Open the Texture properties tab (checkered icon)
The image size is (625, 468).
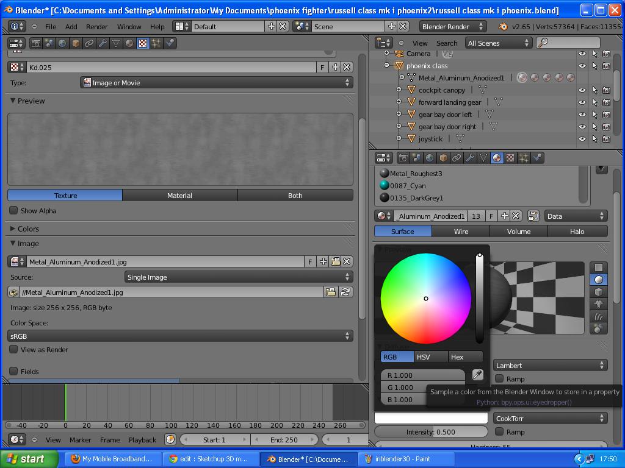tap(510, 158)
